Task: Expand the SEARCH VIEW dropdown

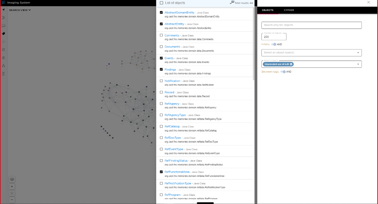Action: (x=20, y=10)
